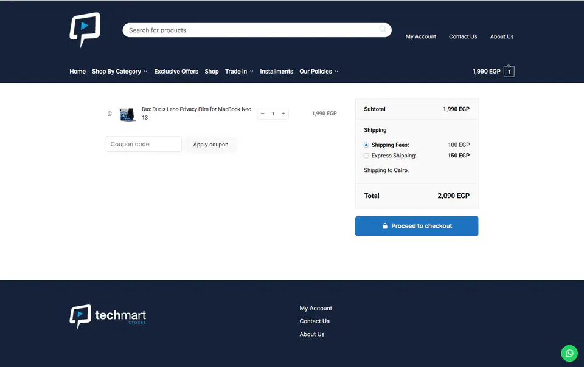Open About Us in header
Image resolution: width=584 pixels, height=367 pixels.
[x=502, y=36]
